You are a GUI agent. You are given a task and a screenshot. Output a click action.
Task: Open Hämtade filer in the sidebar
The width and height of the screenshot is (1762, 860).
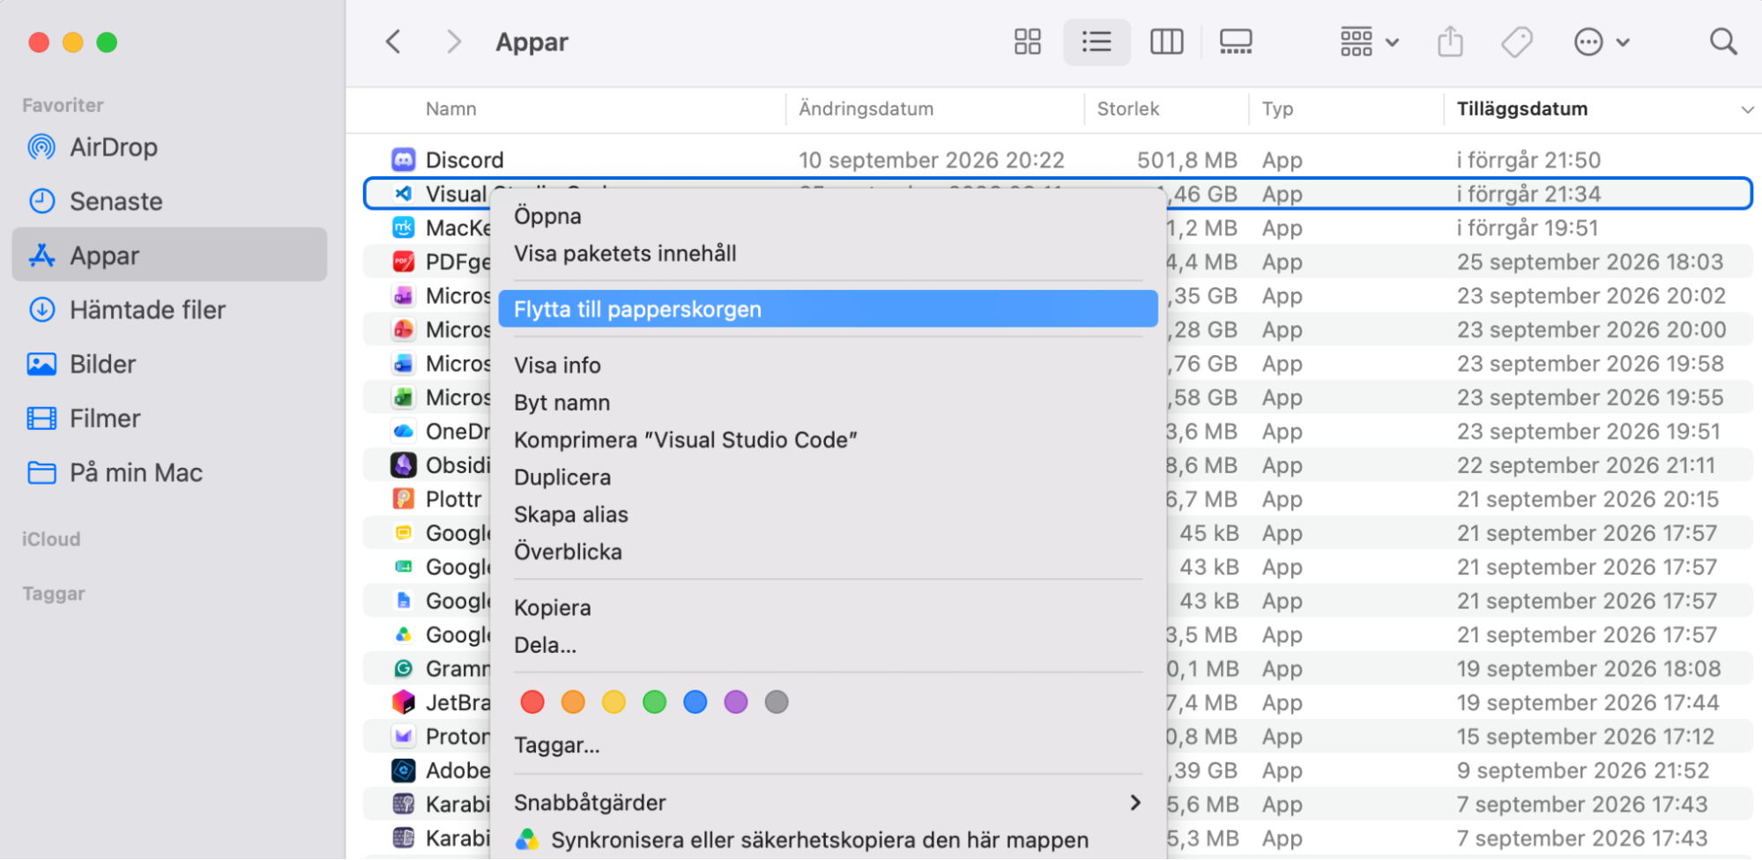tap(169, 309)
